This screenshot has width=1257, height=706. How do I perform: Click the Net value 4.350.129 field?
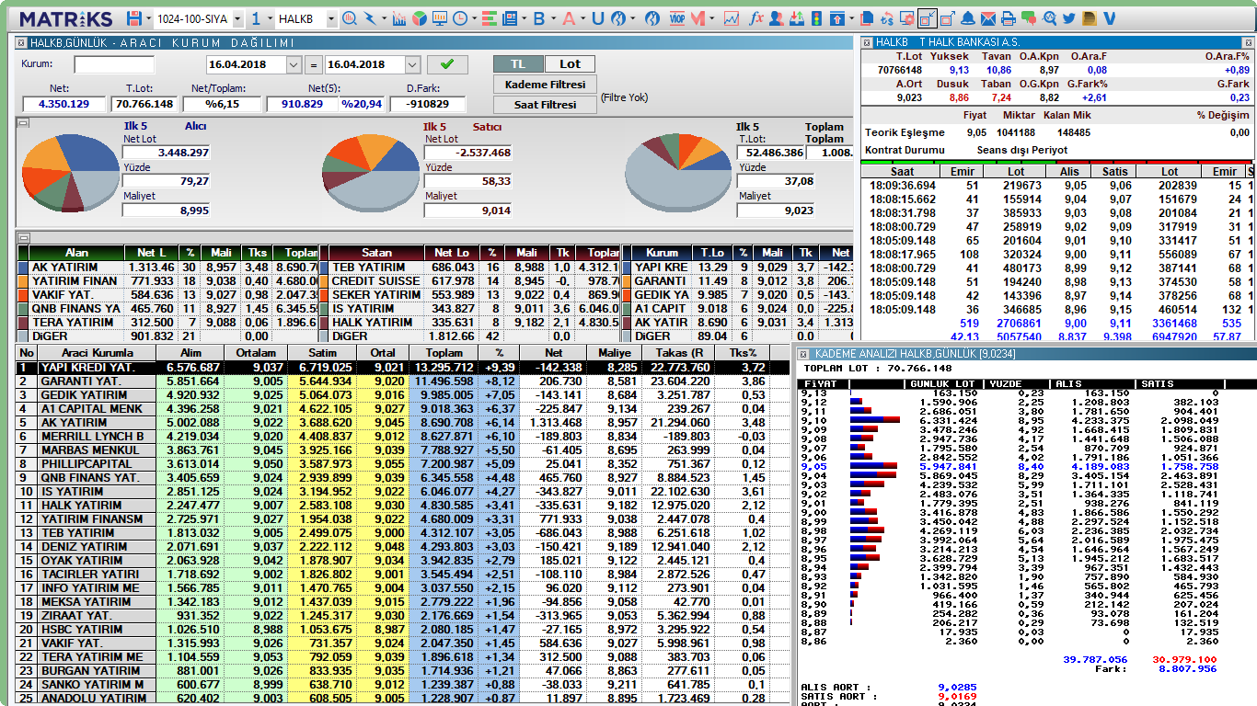pos(63,104)
